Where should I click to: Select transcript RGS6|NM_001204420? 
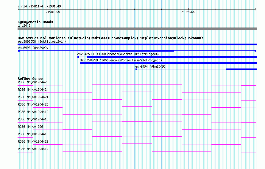tap(33, 105)
